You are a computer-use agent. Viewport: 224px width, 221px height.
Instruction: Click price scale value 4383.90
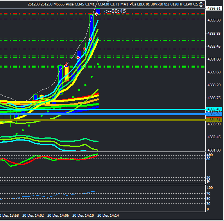[214, 124]
